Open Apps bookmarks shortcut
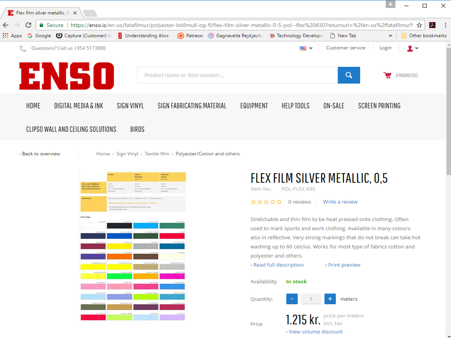The width and height of the screenshot is (451, 338). [12, 35]
